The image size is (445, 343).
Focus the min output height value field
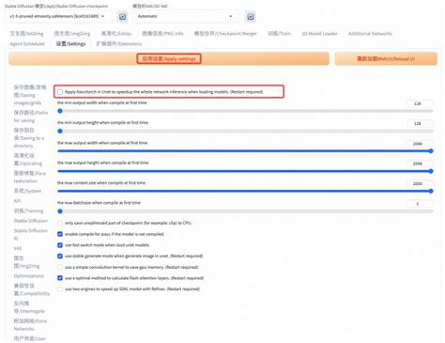(x=420, y=124)
